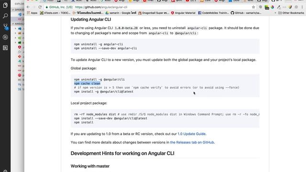Collapse the OPEN EDITORS section in VS Code
Viewport: 306px width, 172px height.
click(18, 10)
